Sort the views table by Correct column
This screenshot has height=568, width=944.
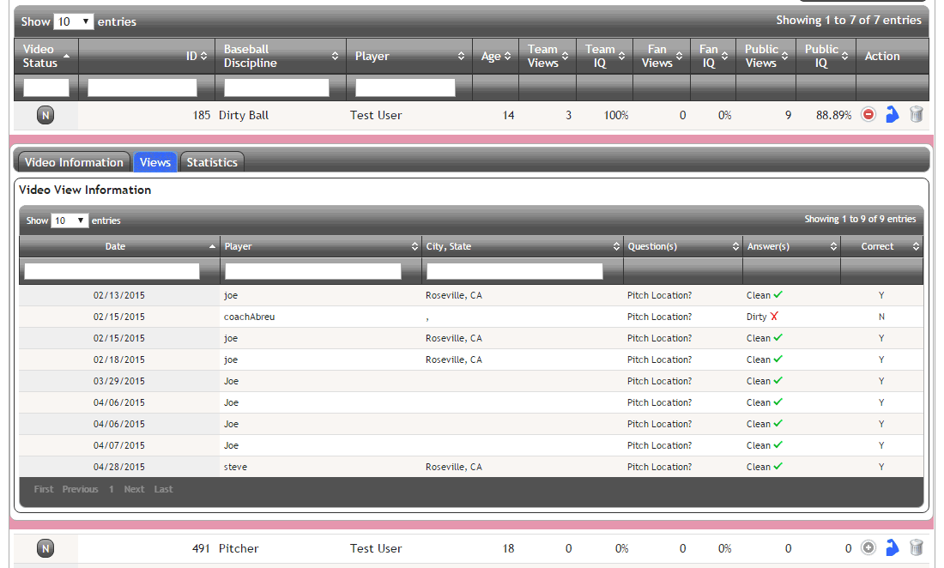(x=880, y=246)
